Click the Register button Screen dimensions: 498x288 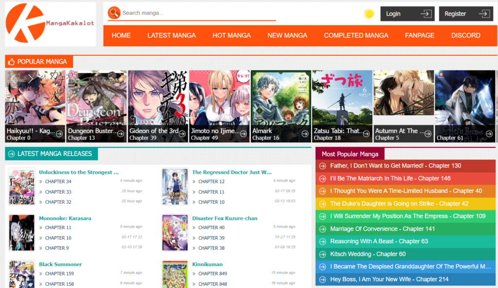point(466,14)
